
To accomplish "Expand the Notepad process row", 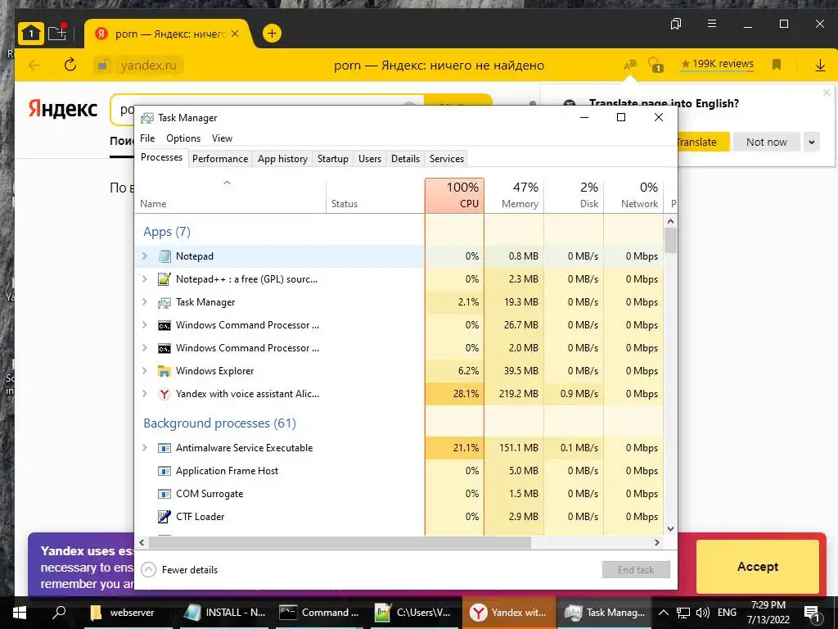I will pos(144,256).
